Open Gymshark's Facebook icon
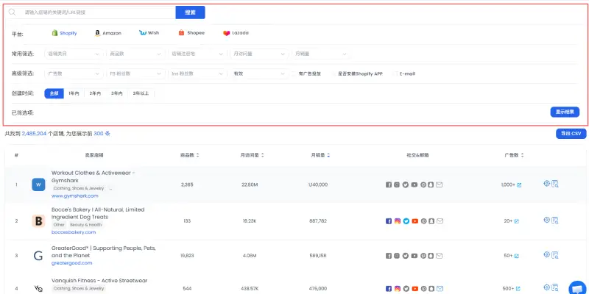589x294 pixels. click(389, 184)
